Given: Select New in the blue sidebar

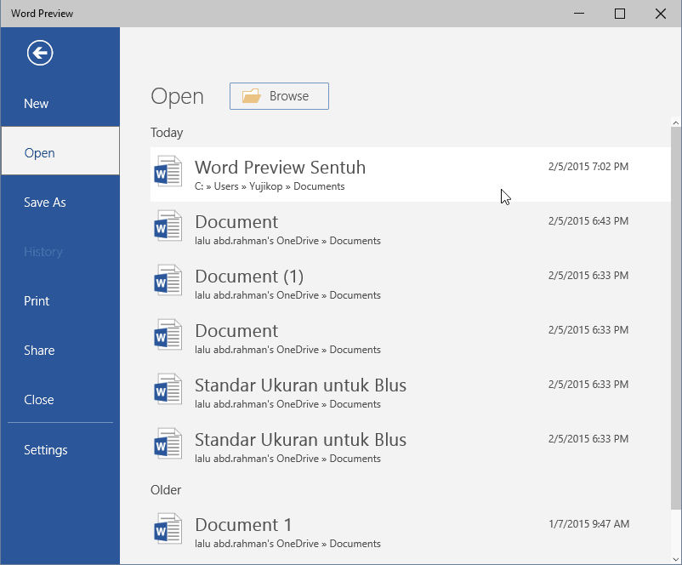Looking at the screenshot, I should click(x=60, y=104).
